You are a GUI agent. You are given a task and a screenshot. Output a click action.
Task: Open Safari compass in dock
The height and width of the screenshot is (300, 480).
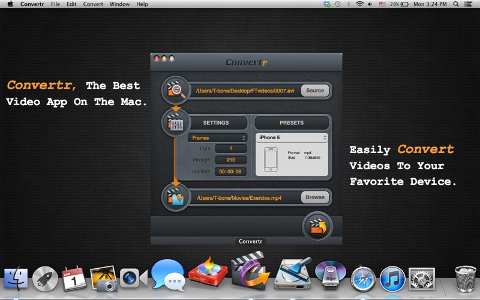click(x=363, y=279)
